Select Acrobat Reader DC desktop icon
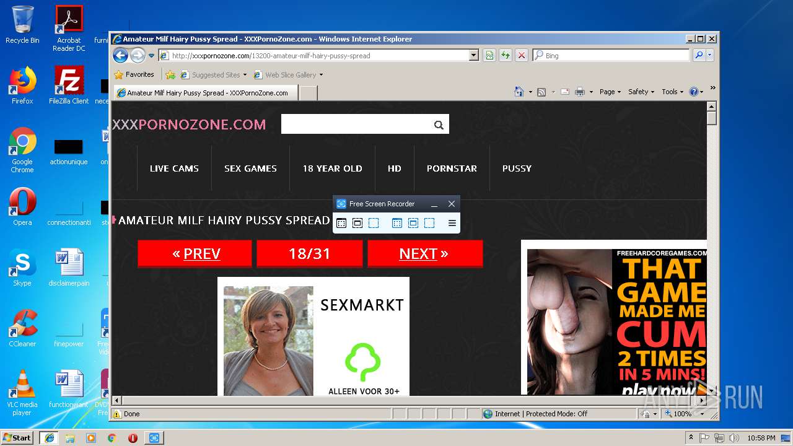The height and width of the screenshot is (446, 793). (x=69, y=28)
